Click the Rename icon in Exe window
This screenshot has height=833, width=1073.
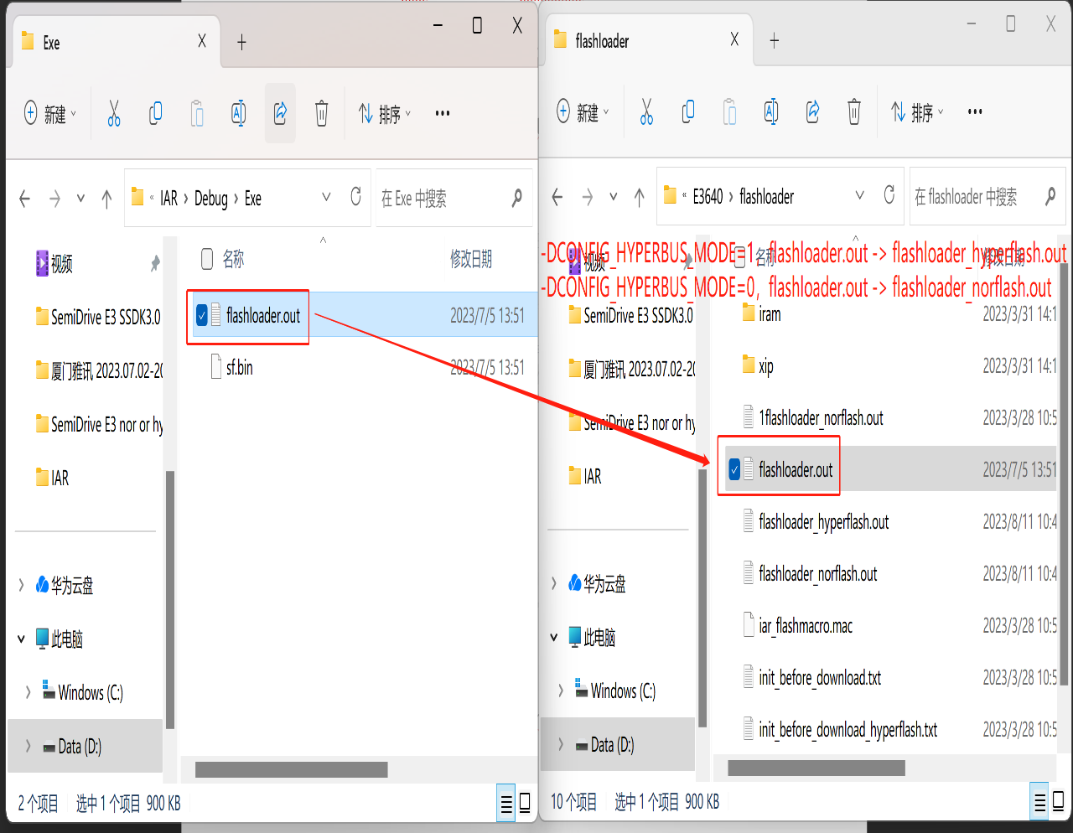pyautogui.click(x=238, y=113)
